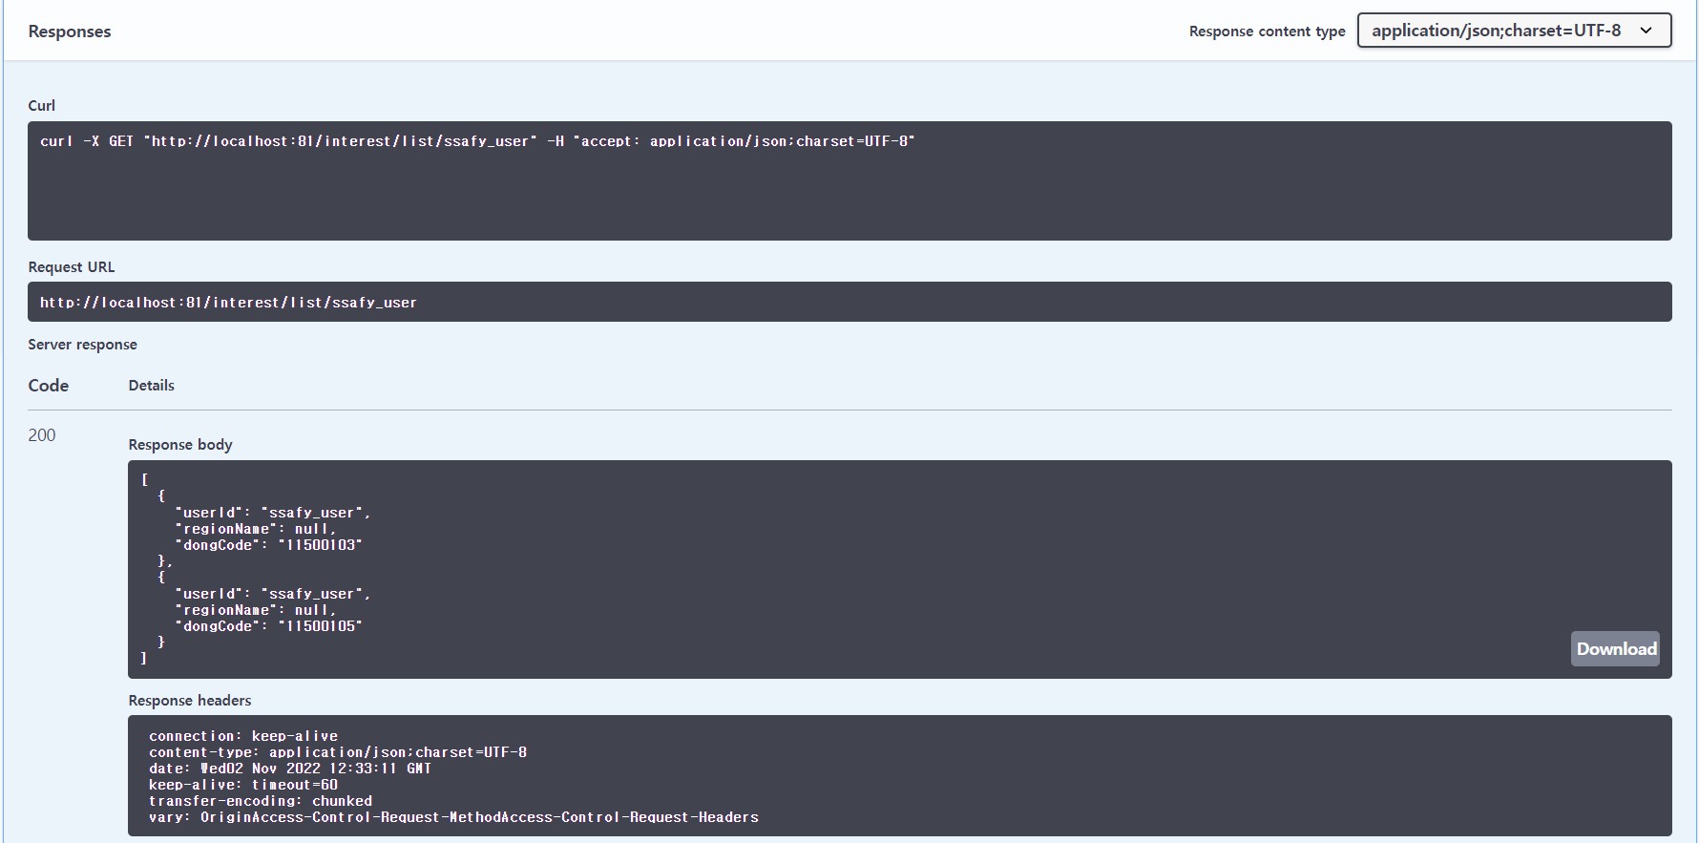Click the dongCode 11500103 line

tap(269, 545)
